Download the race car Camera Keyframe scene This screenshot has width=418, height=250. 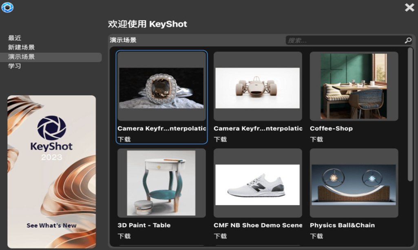[x=221, y=139]
